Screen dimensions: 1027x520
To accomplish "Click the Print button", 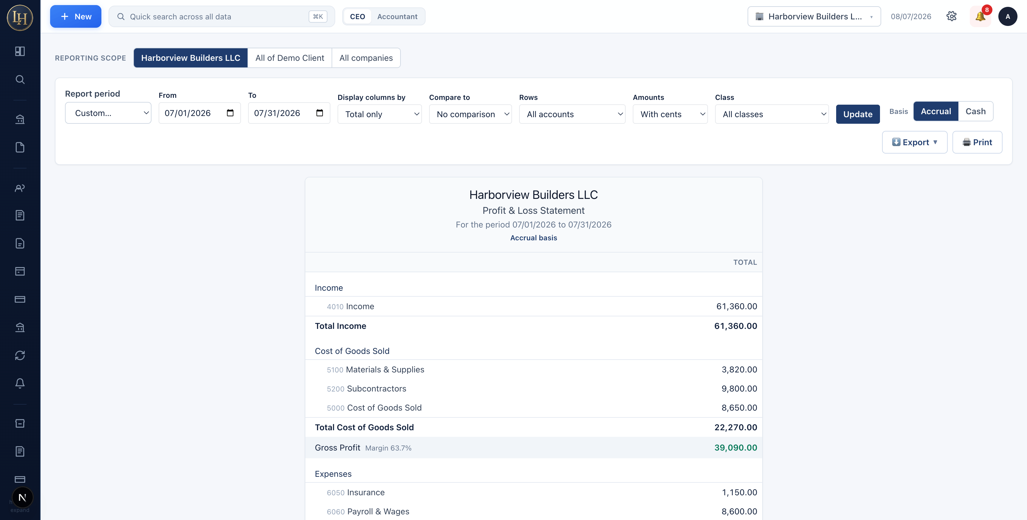I will pos(977,142).
